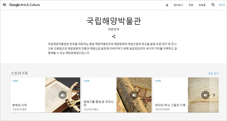Click the share icon below 대한민국

pyautogui.click(x=114, y=37)
